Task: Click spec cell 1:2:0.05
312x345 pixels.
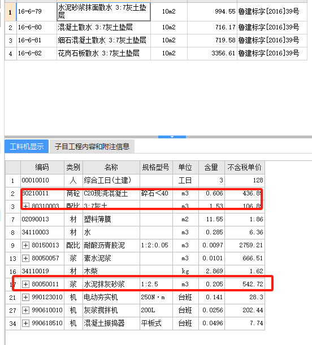Action: (x=156, y=246)
